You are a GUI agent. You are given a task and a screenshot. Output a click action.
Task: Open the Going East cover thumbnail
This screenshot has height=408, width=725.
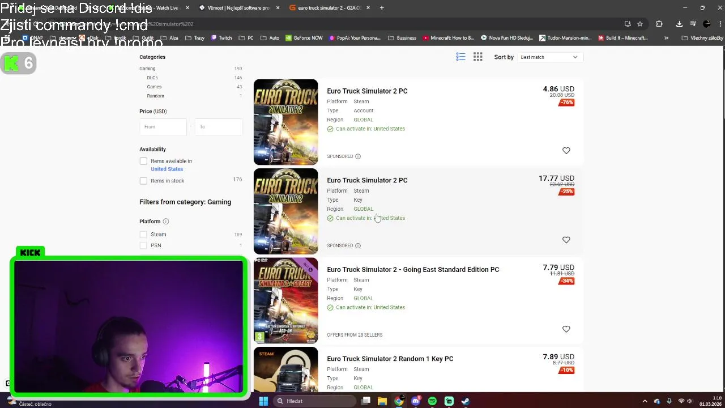tap(286, 301)
